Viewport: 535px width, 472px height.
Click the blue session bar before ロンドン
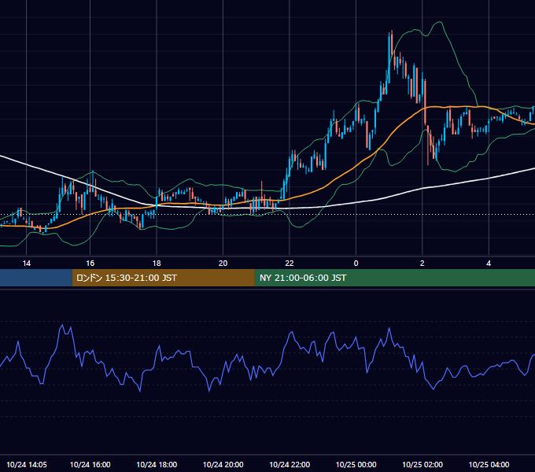click(x=36, y=278)
